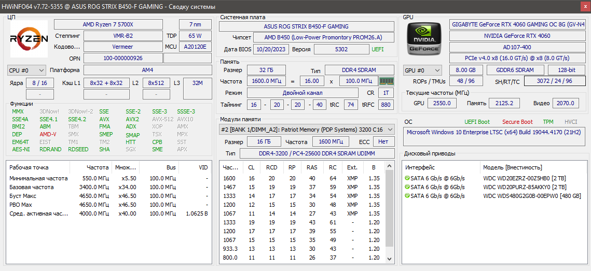
Task: Select the 'Базовая частота' row
Action: click(109, 187)
